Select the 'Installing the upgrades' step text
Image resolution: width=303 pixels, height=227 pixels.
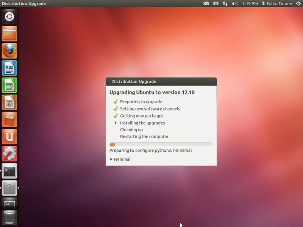point(143,123)
